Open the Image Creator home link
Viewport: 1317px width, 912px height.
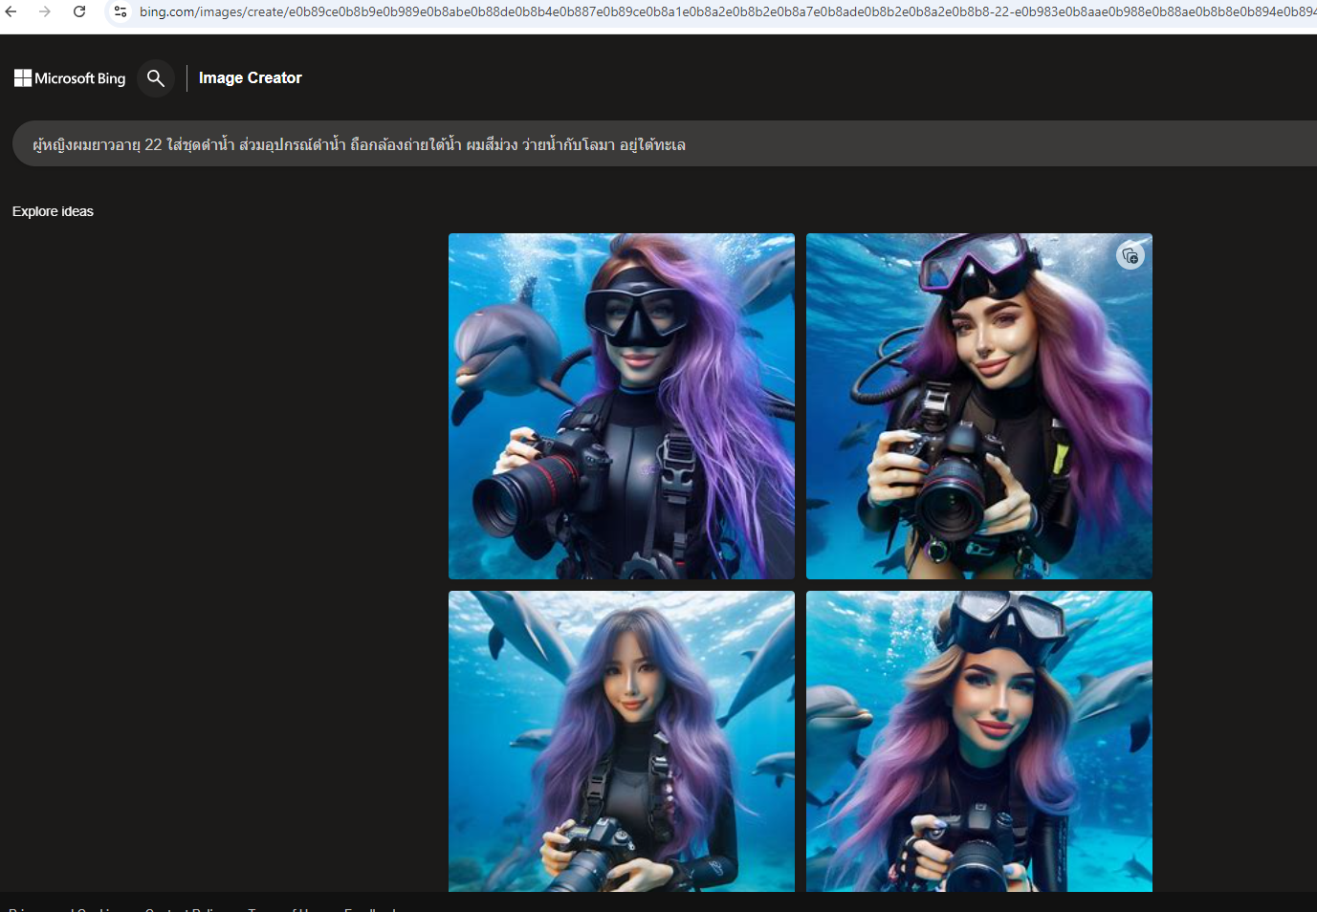[250, 78]
